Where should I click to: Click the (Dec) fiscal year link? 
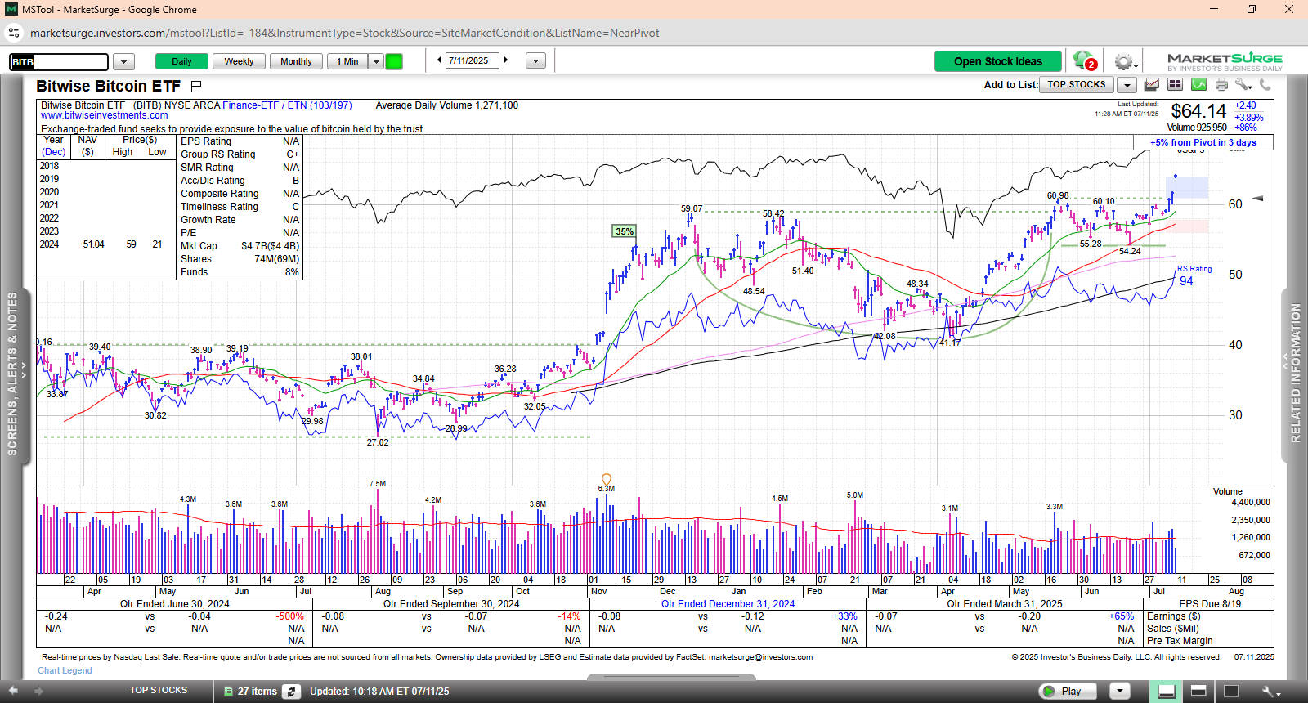coord(54,152)
